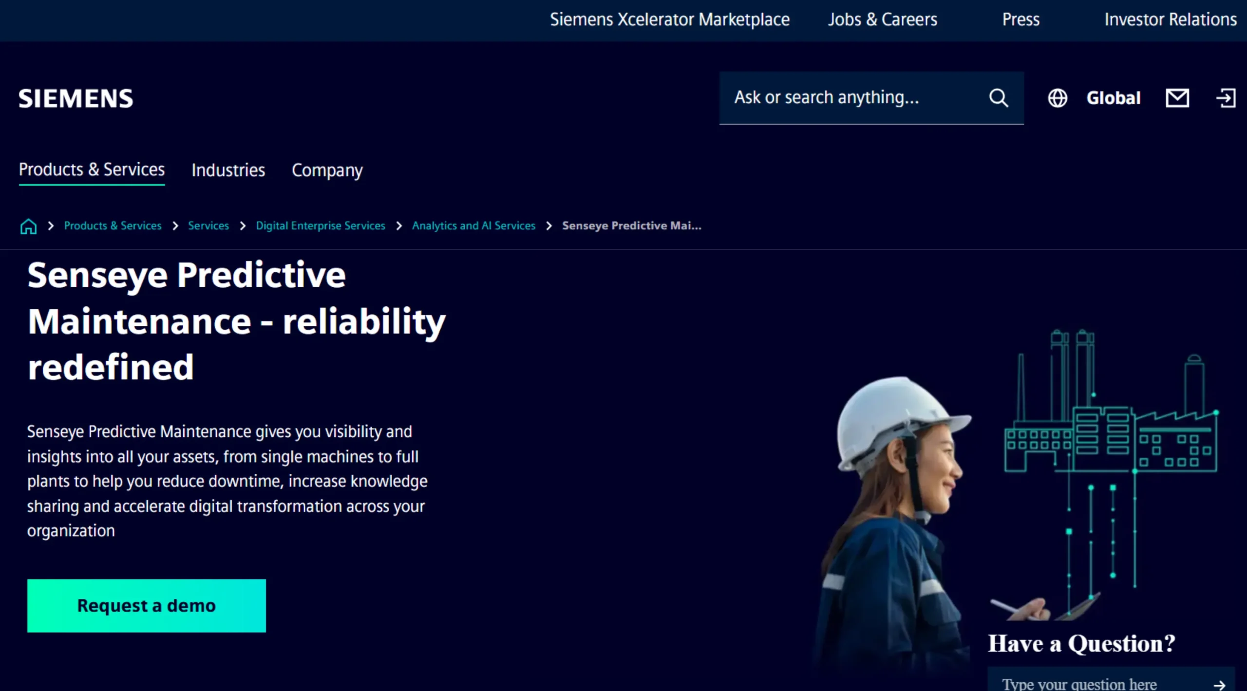Click the globe region icon
This screenshot has width=1247, height=691.
click(1057, 98)
